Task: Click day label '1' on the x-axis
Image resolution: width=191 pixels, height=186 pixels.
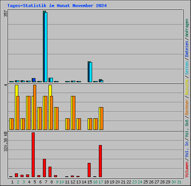Action: point(12,182)
